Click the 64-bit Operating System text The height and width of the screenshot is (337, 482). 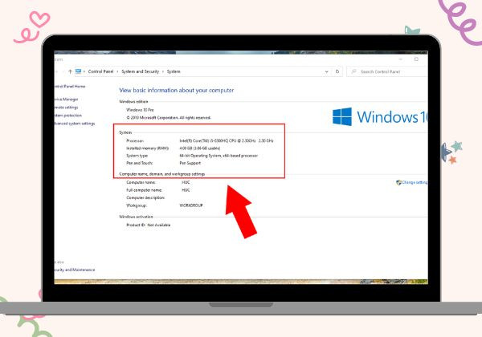[x=219, y=156]
